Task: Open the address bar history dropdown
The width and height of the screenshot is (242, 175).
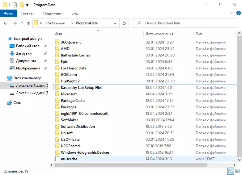Action: coord(115,23)
